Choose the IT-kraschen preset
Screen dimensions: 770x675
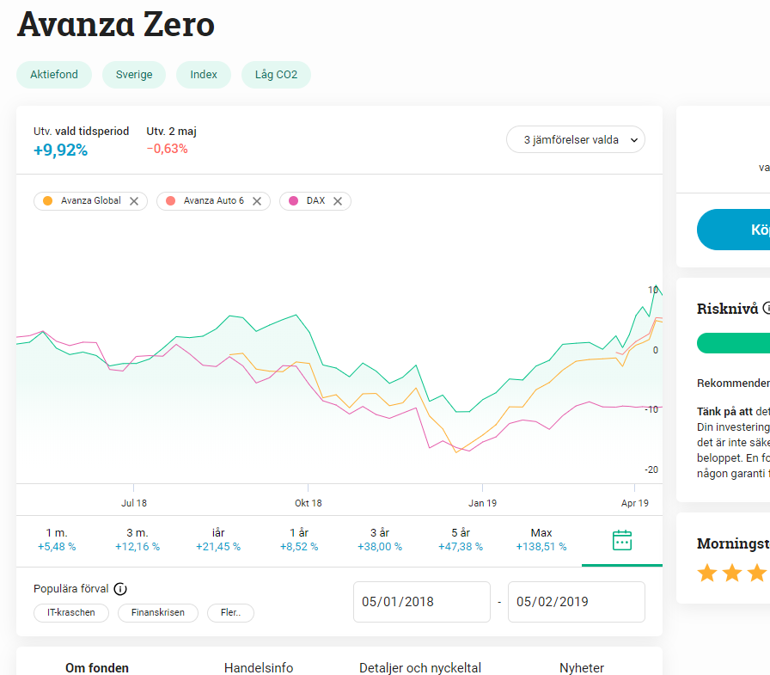pos(71,612)
